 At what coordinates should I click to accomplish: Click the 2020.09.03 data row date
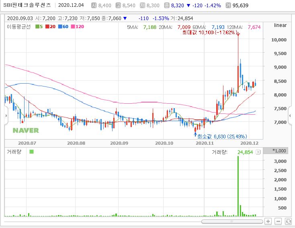click(x=20, y=18)
